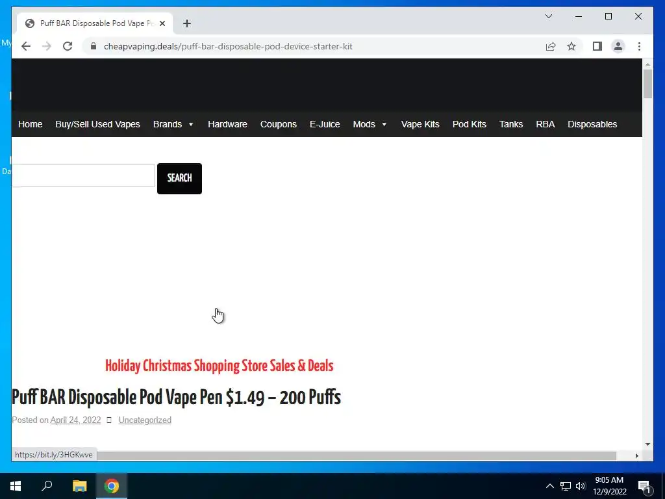The width and height of the screenshot is (665, 499).
Task: Open the clock showing 9:05 AM
Action: pyautogui.click(x=609, y=486)
